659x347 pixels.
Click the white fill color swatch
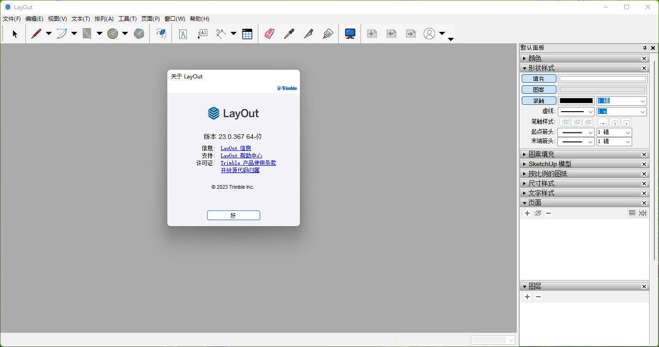point(603,79)
